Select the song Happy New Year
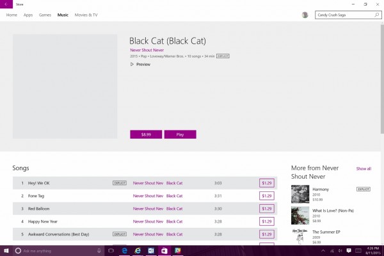Image resolution: width=384 pixels, height=256 pixels. point(43,221)
